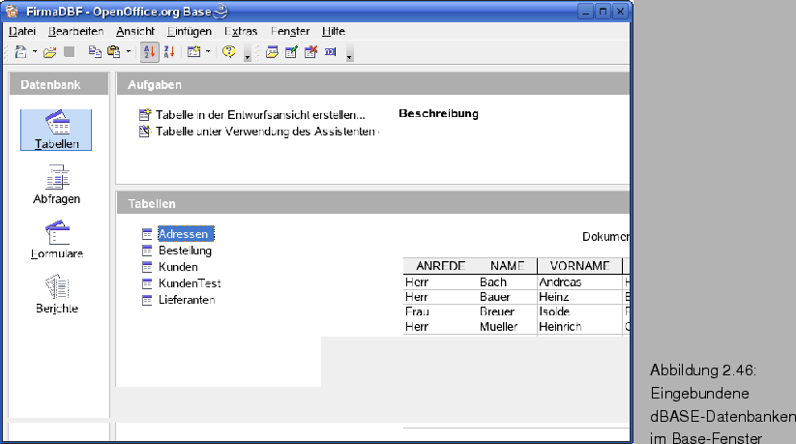Select the Lieferanten table
Viewport: 796px width, 444px height.
pos(187,300)
